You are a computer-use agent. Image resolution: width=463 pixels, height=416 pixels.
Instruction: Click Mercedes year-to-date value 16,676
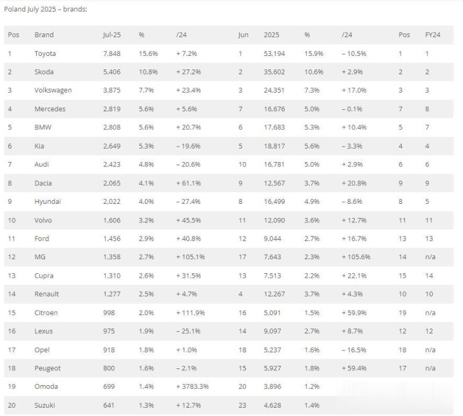click(274, 109)
